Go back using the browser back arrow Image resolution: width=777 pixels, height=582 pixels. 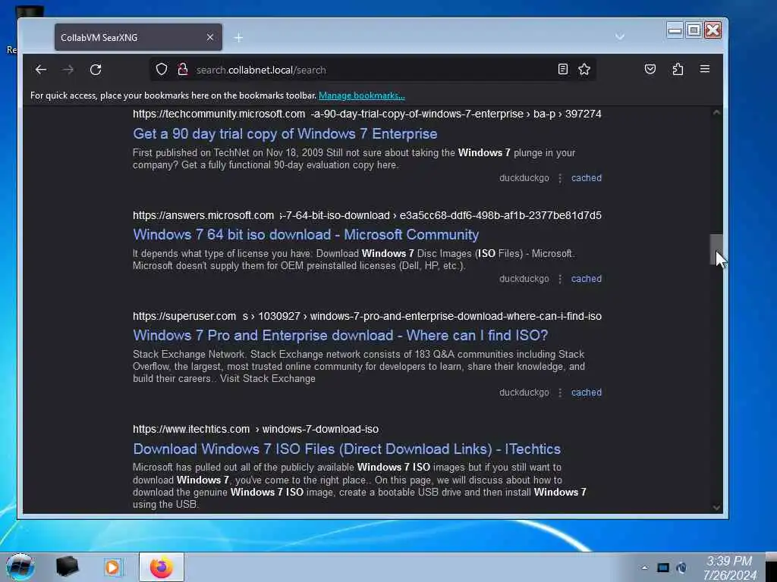[41, 70]
